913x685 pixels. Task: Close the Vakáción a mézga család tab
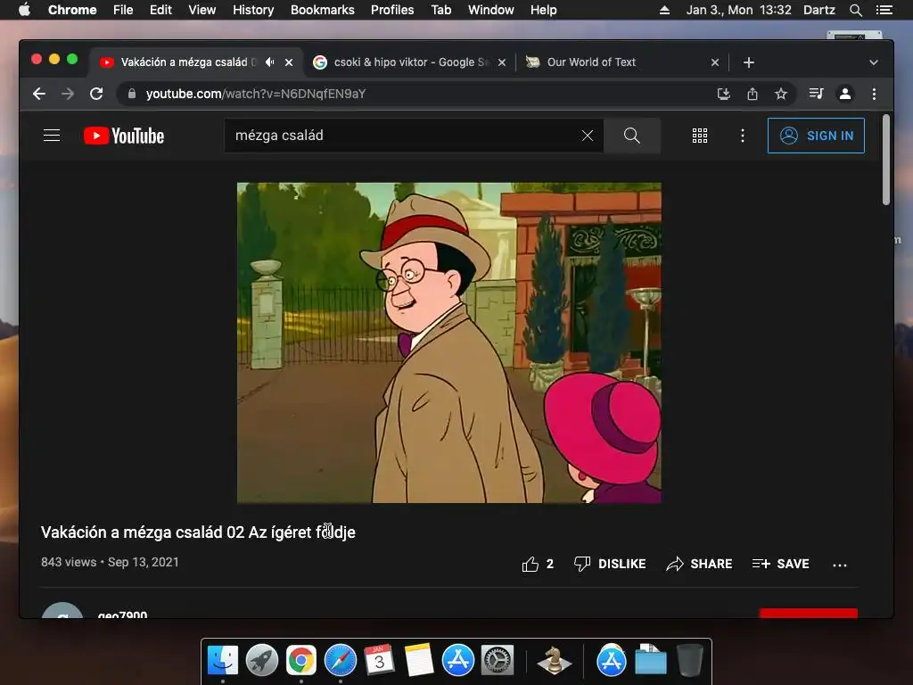click(289, 62)
